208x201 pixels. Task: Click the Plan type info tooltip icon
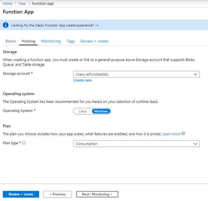[x=24, y=143]
